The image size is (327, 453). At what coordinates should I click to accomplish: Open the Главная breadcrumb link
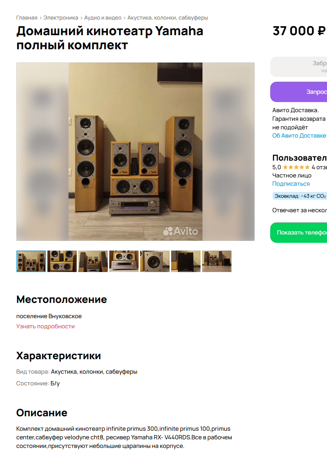[27, 18]
